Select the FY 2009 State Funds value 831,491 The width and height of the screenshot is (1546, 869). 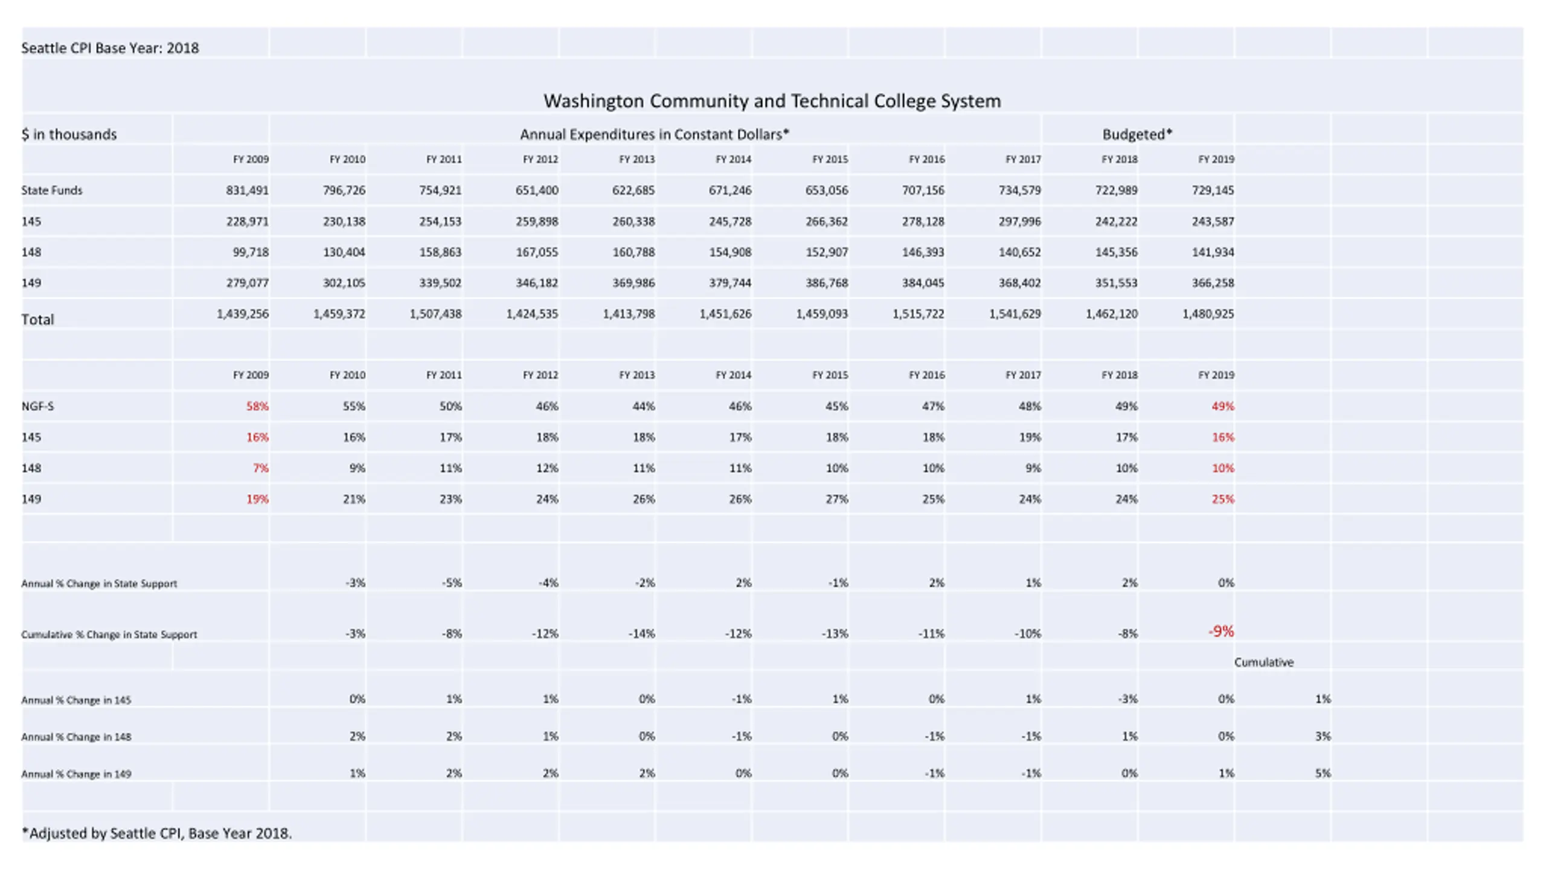247,190
